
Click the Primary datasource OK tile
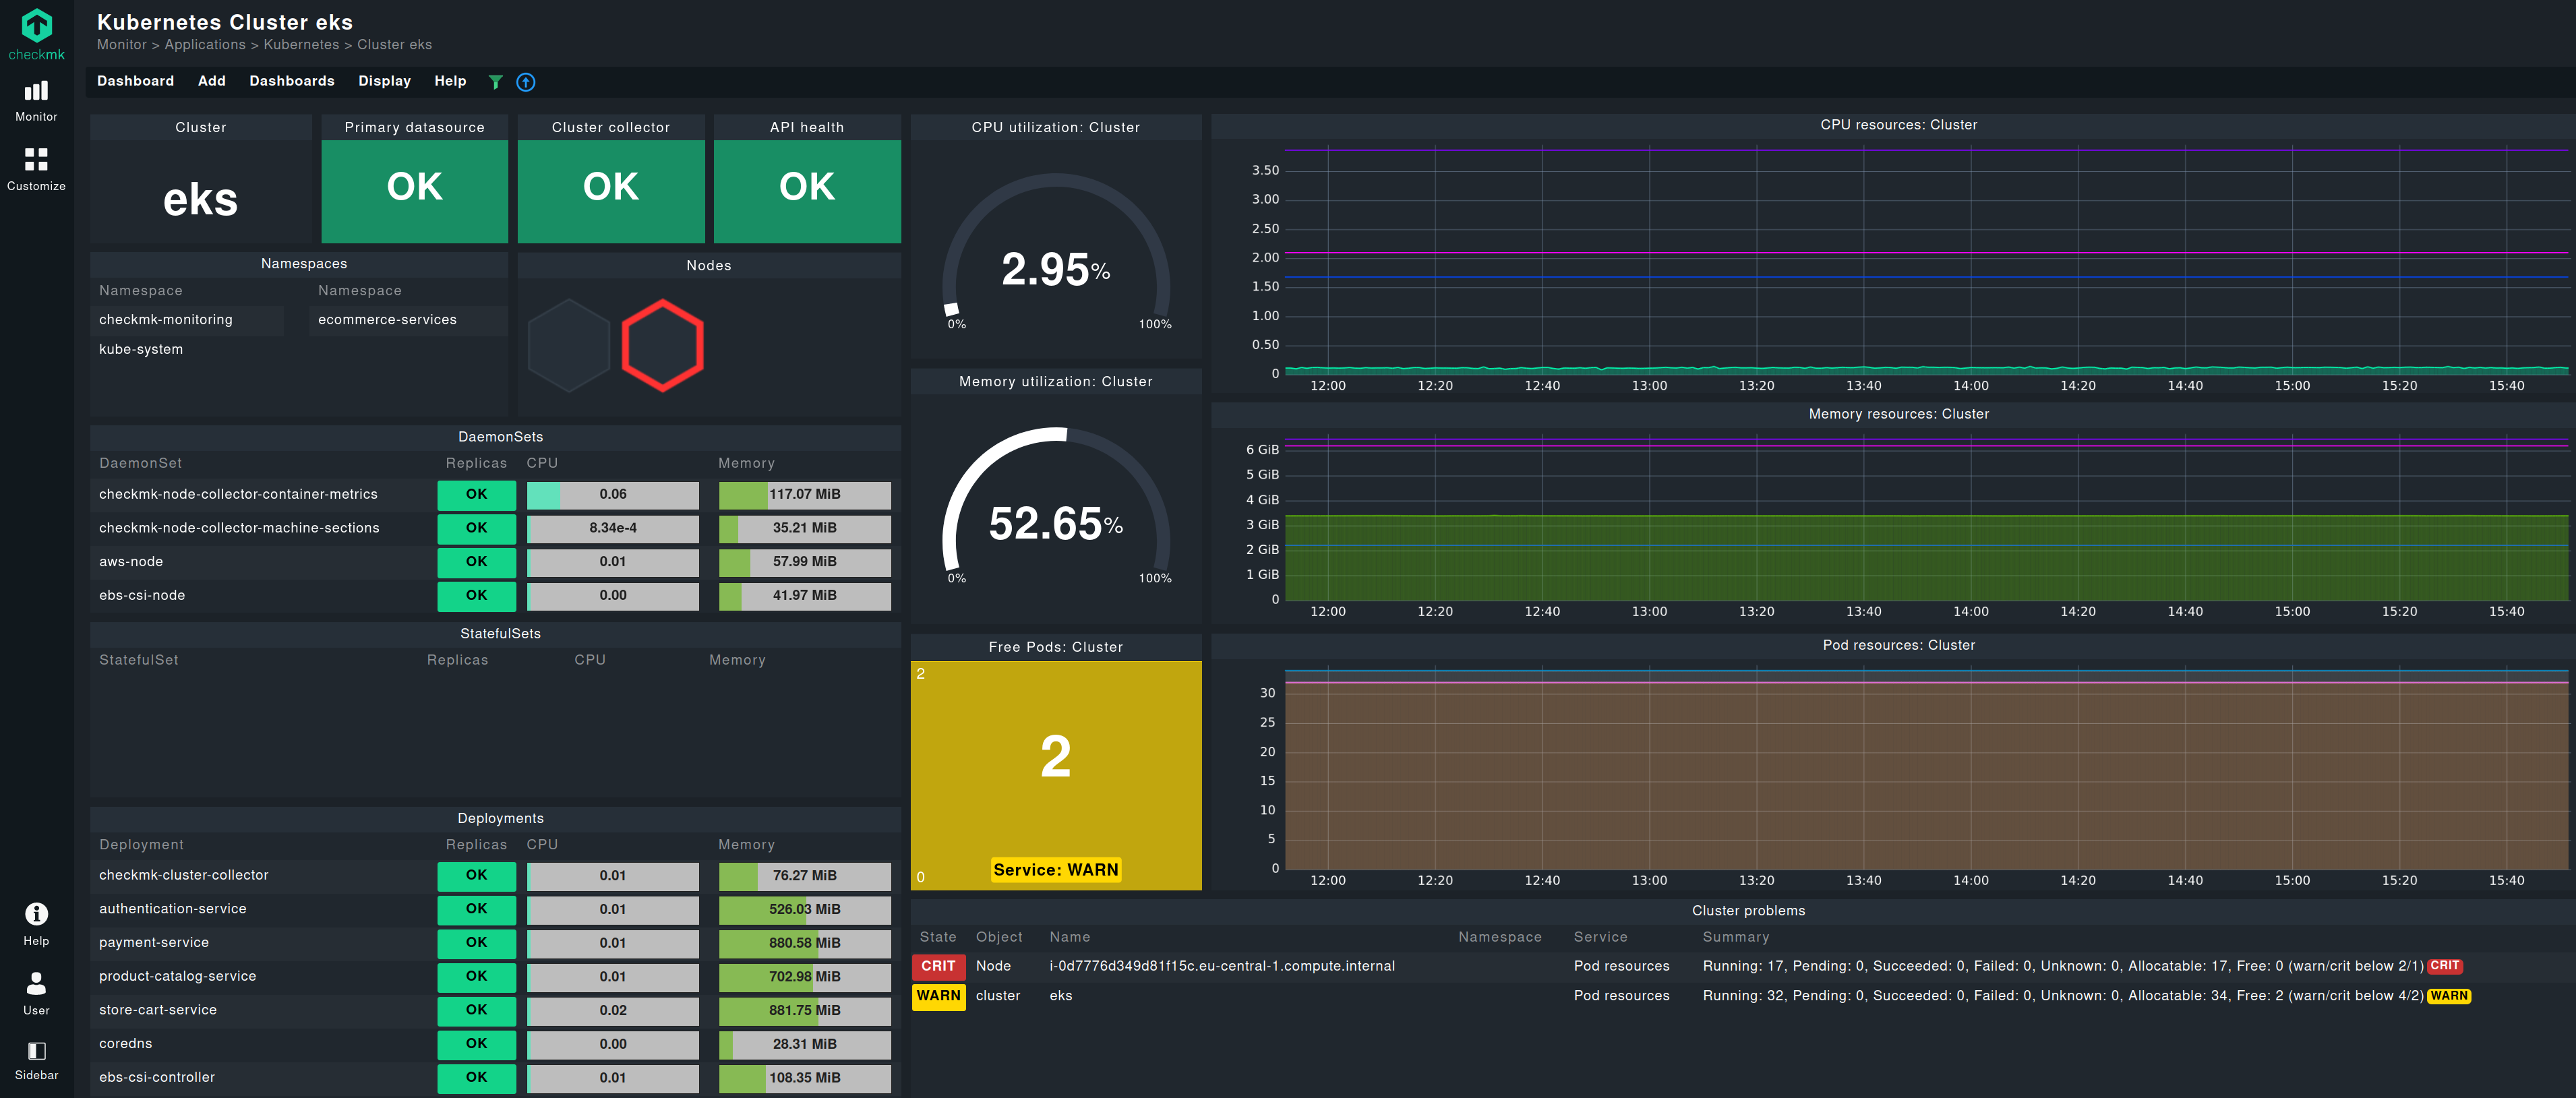[x=415, y=191]
